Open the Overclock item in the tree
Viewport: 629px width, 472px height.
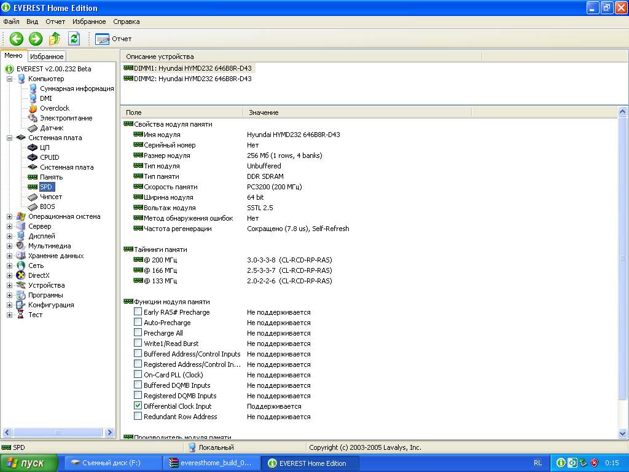point(54,108)
